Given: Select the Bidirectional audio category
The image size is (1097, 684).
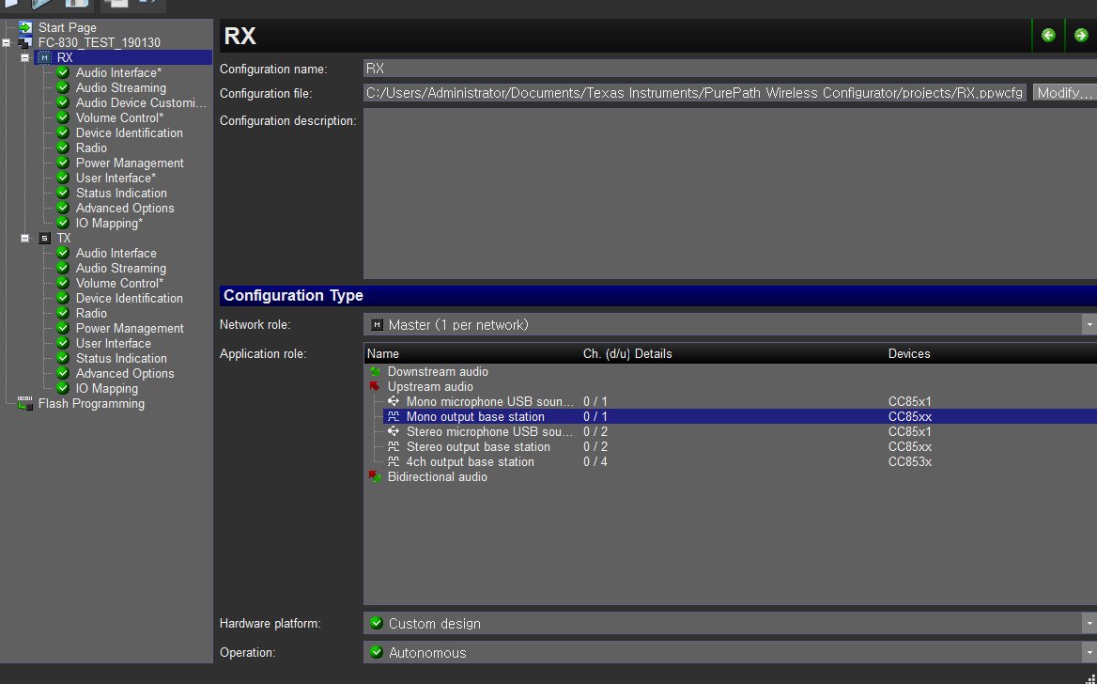Looking at the screenshot, I should pyautogui.click(x=438, y=476).
